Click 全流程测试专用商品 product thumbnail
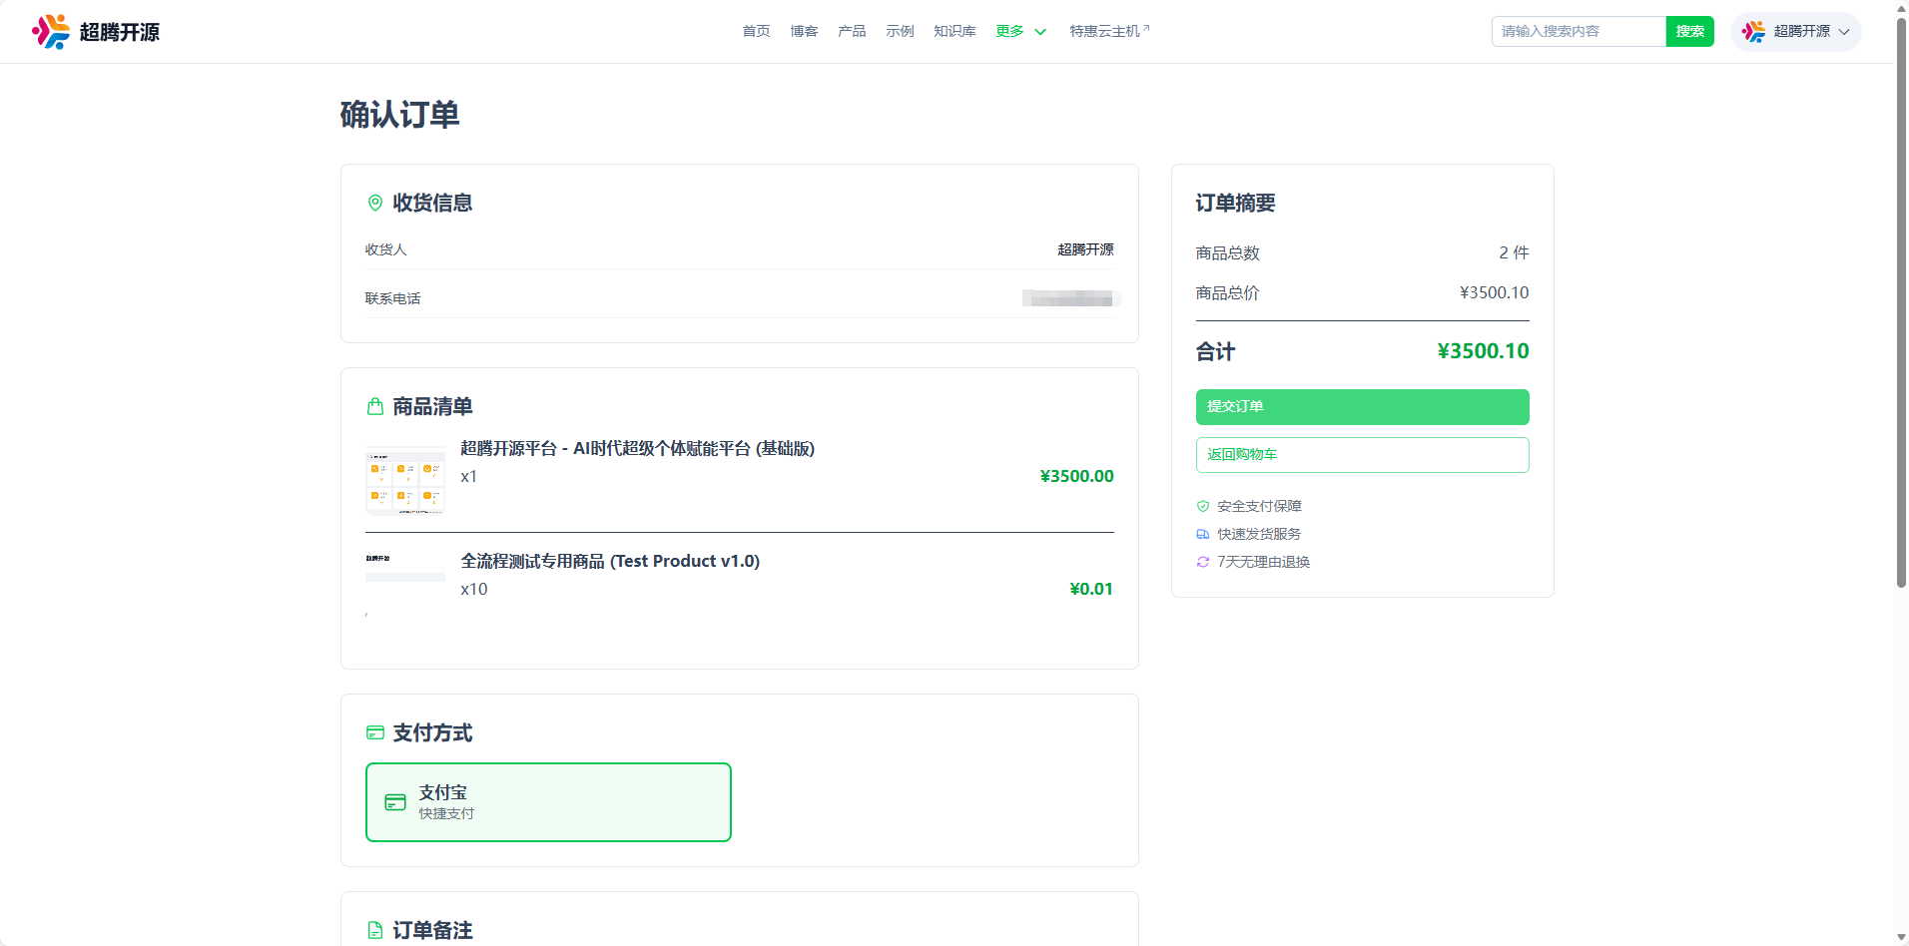 405,587
